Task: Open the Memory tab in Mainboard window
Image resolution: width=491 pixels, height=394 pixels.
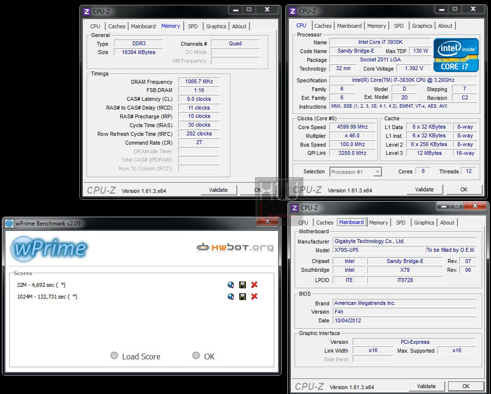Action: pos(378,223)
